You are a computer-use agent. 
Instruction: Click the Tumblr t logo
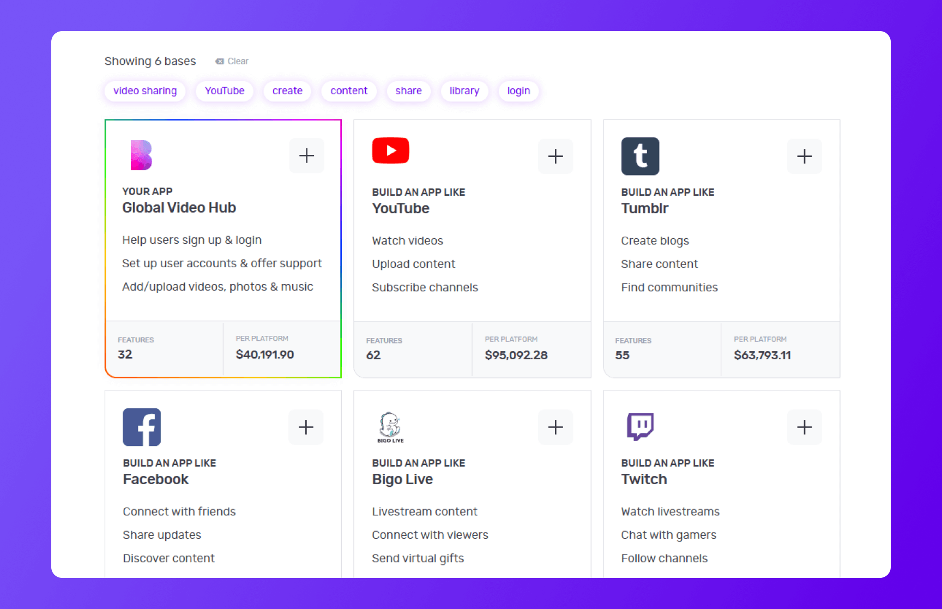coord(640,156)
